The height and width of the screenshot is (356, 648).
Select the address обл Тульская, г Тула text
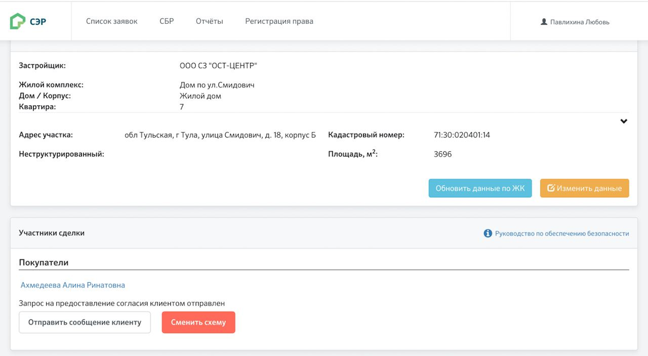coord(220,135)
